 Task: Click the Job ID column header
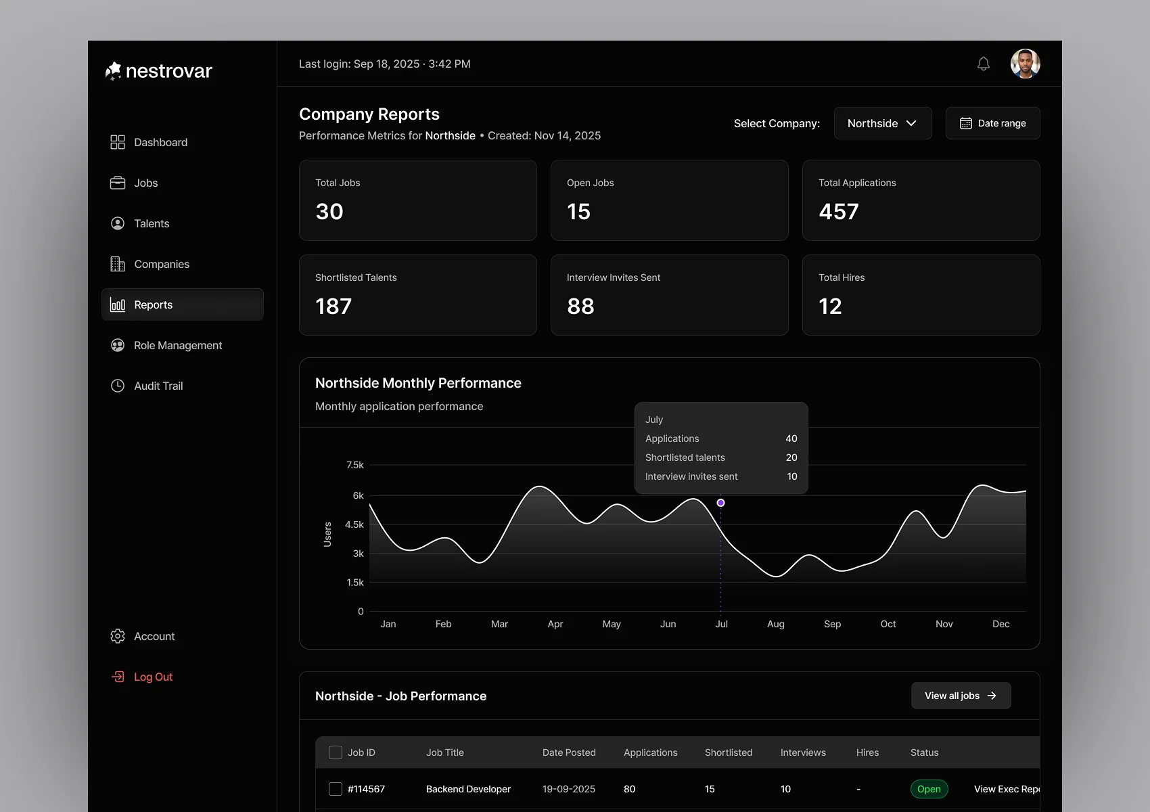361,752
